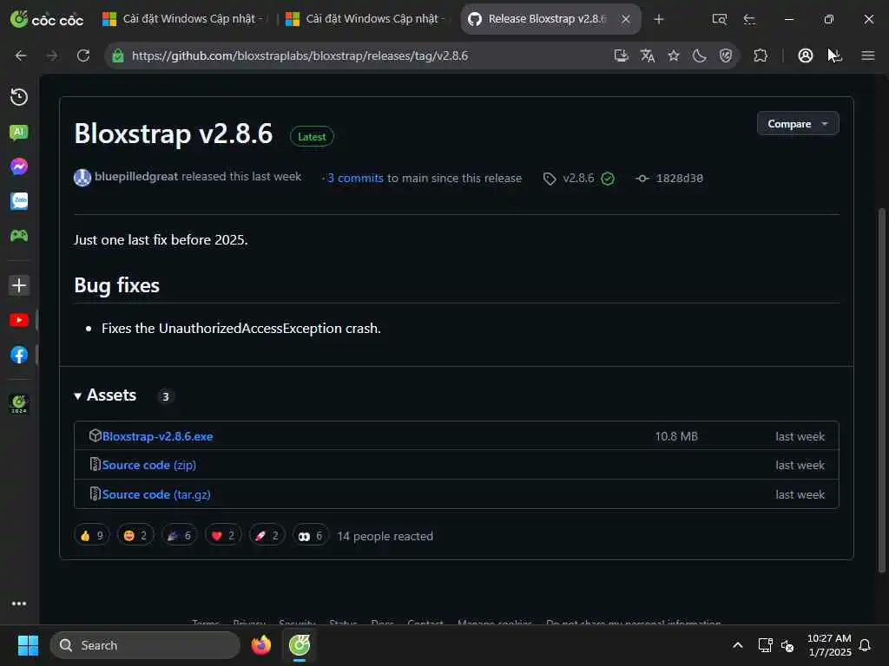The image size is (889, 666).
Task: Open Firefox from the taskbar
Action: (260, 645)
